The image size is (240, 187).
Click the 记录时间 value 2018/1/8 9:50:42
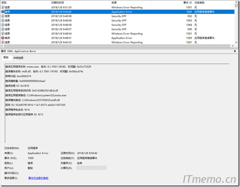[87, 153]
